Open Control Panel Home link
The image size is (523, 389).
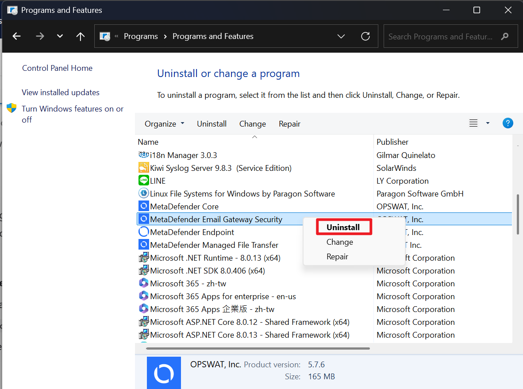coord(57,68)
